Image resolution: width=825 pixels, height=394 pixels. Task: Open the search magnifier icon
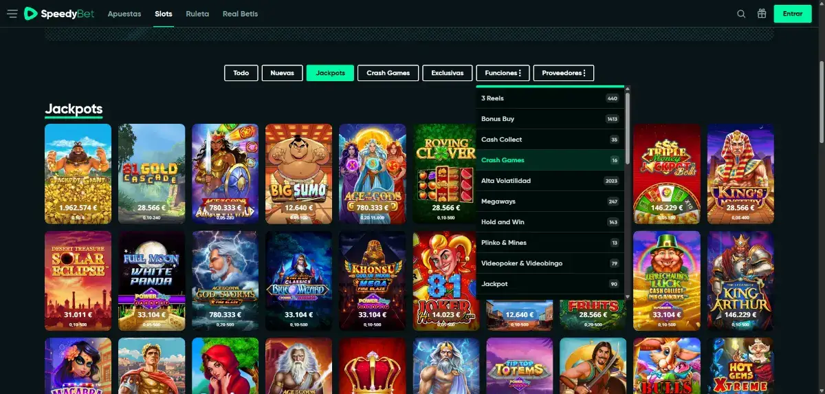pos(741,14)
